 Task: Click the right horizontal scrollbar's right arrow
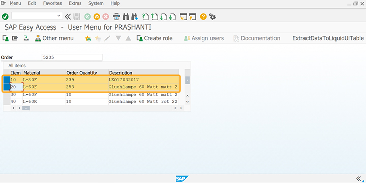pos(181,108)
